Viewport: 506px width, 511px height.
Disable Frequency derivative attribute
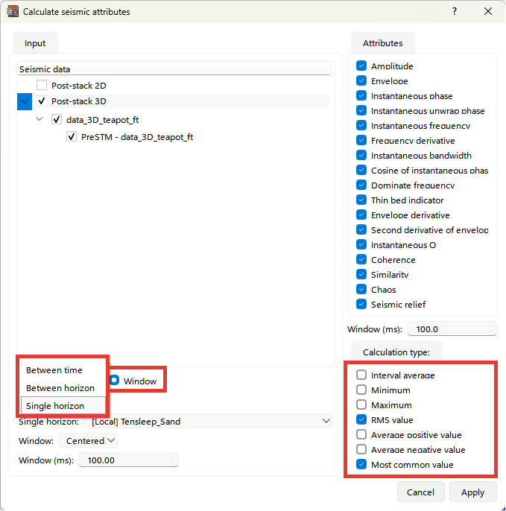click(x=361, y=141)
